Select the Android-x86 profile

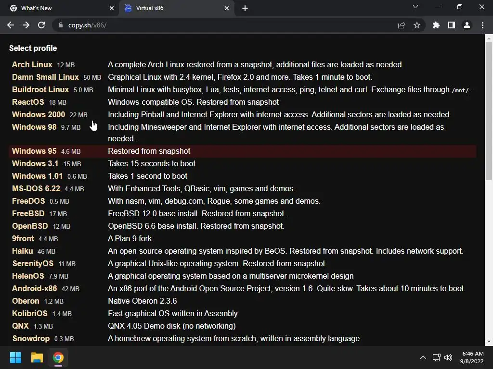[x=35, y=289]
